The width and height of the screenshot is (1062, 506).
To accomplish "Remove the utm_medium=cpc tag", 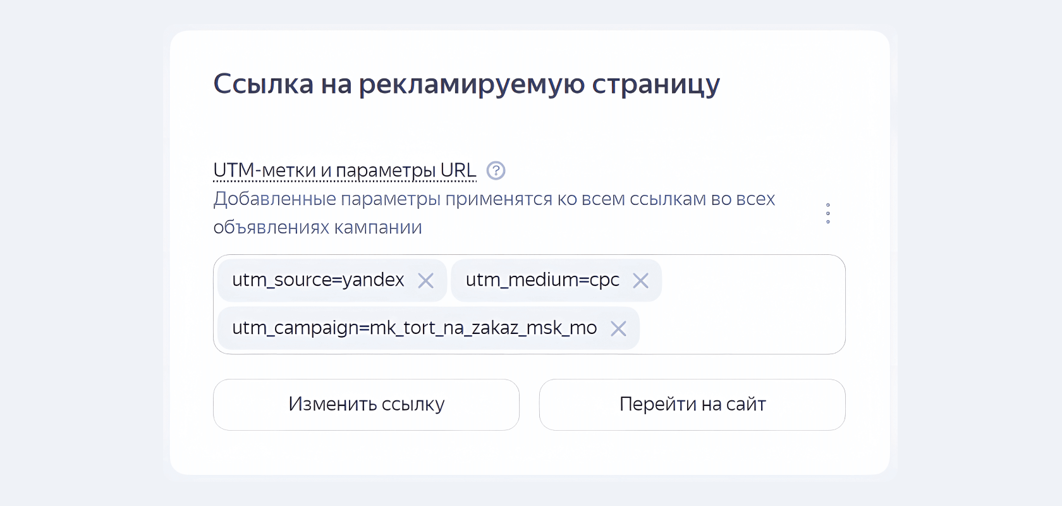I will click(x=640, y=280).
